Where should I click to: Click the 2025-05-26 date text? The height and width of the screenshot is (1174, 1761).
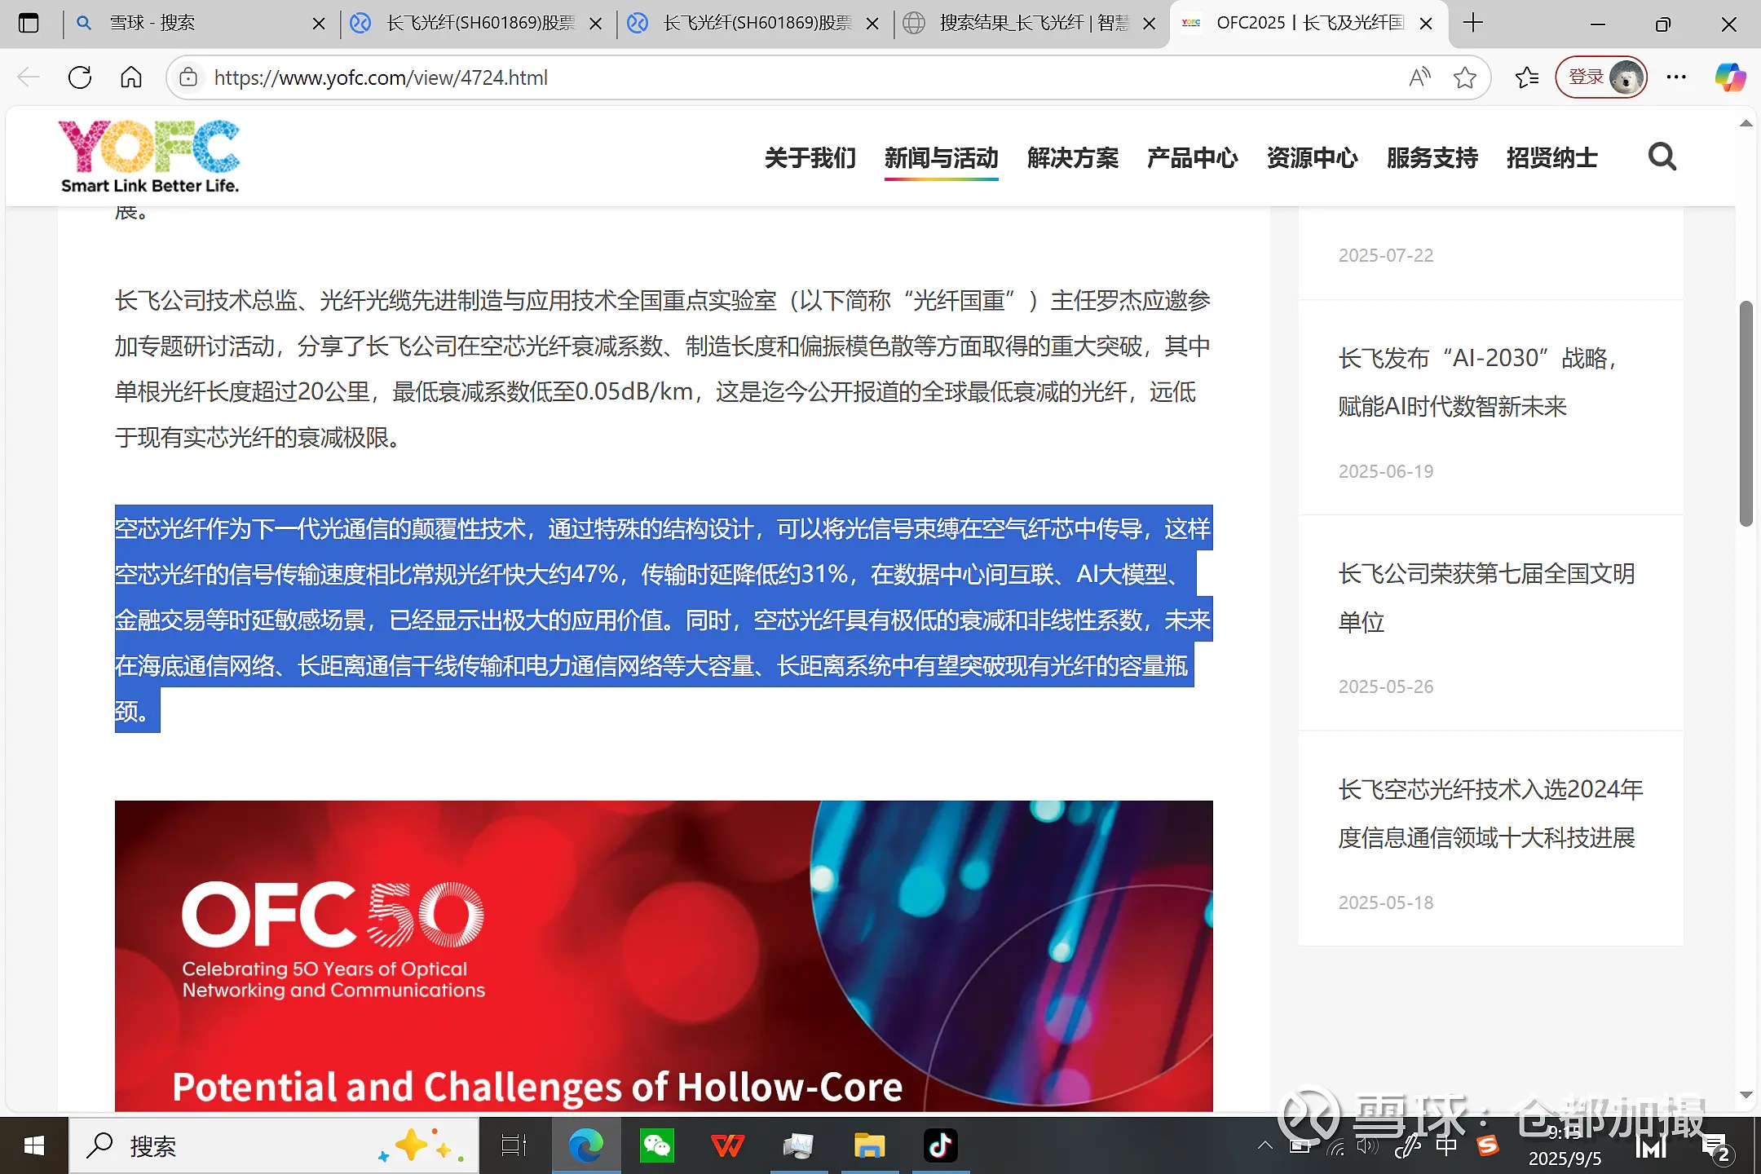tap(1385, 686)
